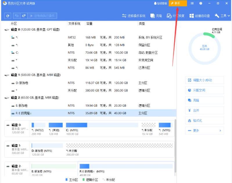Viewport: 232px width, 183px height.
Task: Expand 更多 more options
Action: point(204,131)
